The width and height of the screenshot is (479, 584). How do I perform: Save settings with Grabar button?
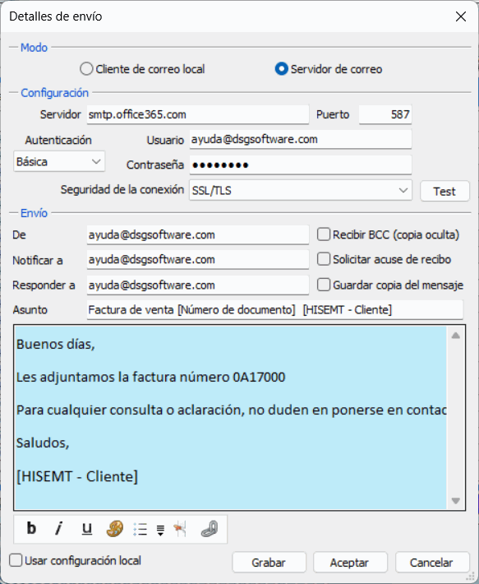[269, 563]
